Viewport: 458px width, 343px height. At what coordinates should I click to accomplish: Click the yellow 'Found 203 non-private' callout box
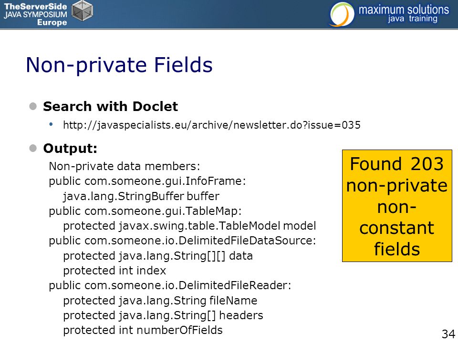397,206
